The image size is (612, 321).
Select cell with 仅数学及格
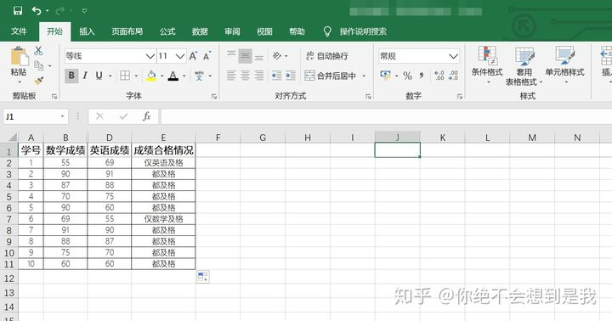[x=163, y=219]
